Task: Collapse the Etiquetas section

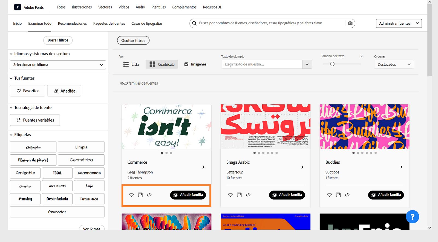Action: [x=21, y=135]
